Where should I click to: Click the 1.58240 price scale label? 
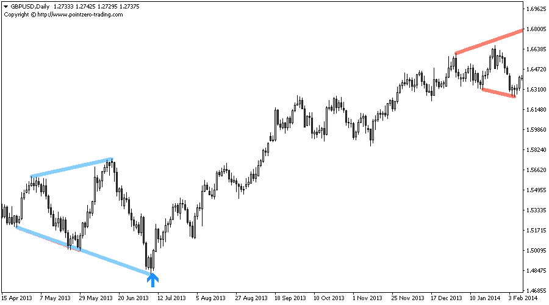[536, 150]
